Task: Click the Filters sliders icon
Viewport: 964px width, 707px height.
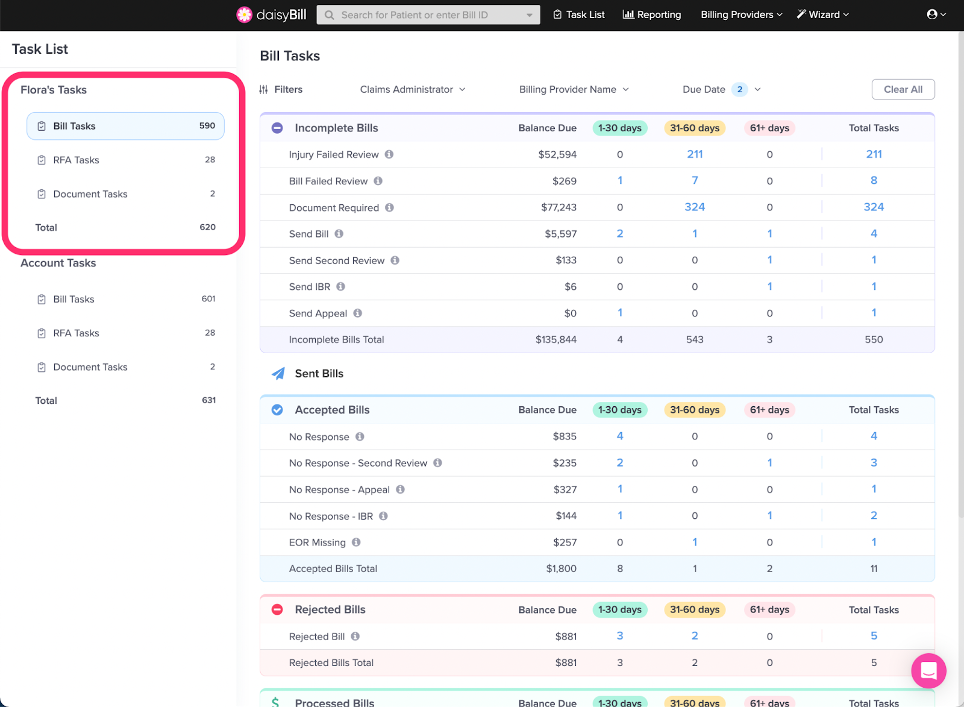Action: click(x=264, y=90)
